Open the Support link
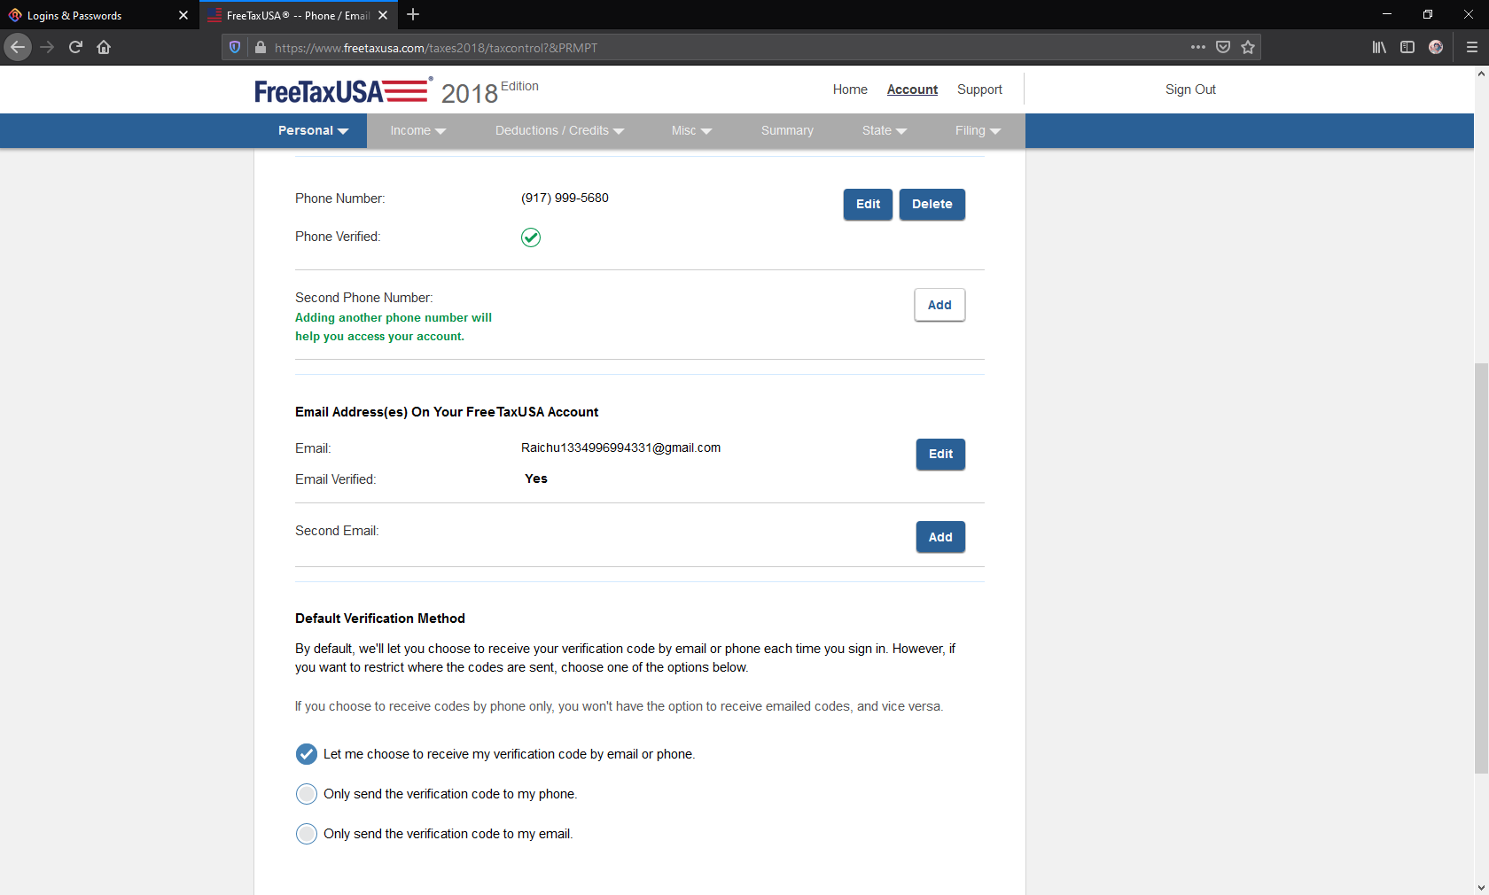The height and width of the screenshot is (895, 1489). pos(979,89)
